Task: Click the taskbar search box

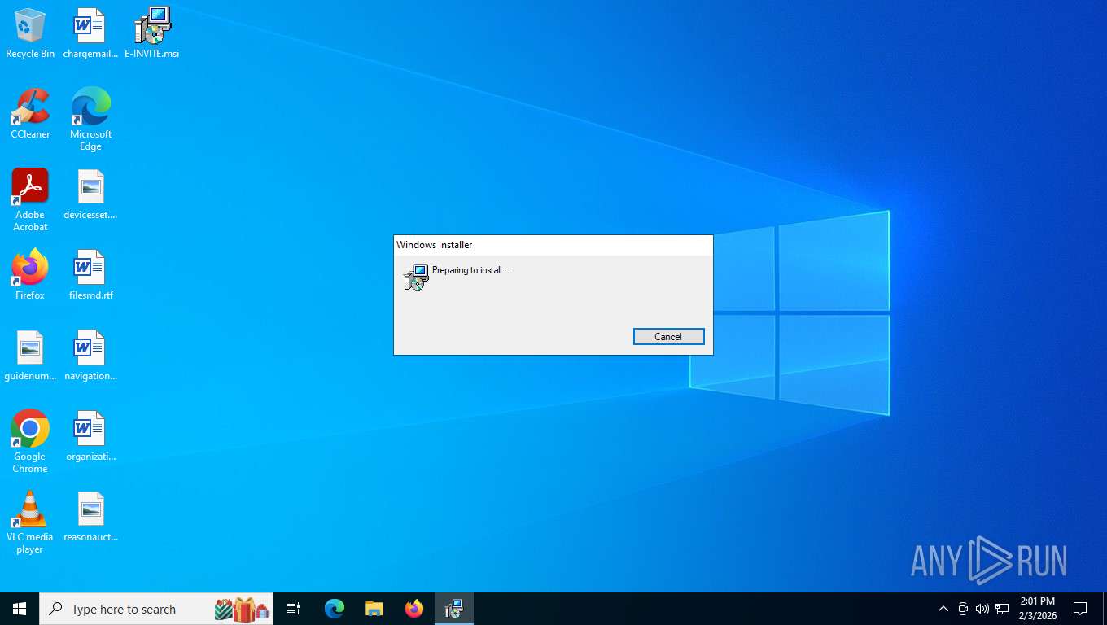Action: pyautogui.click(x=156, y=609)
